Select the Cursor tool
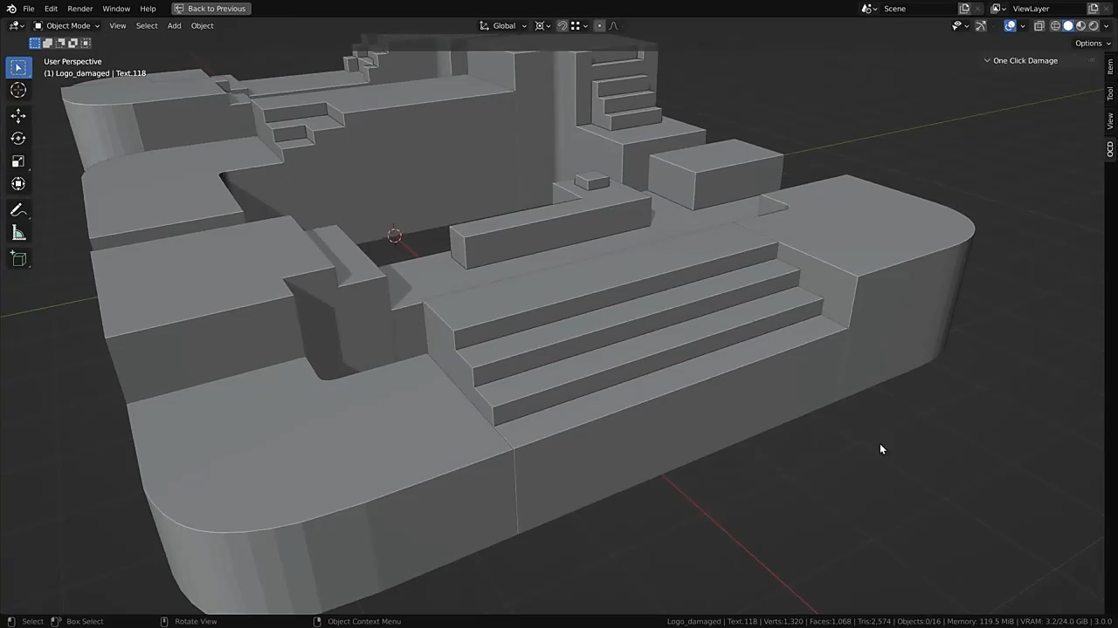1118x628 pixels. (18, 91)
